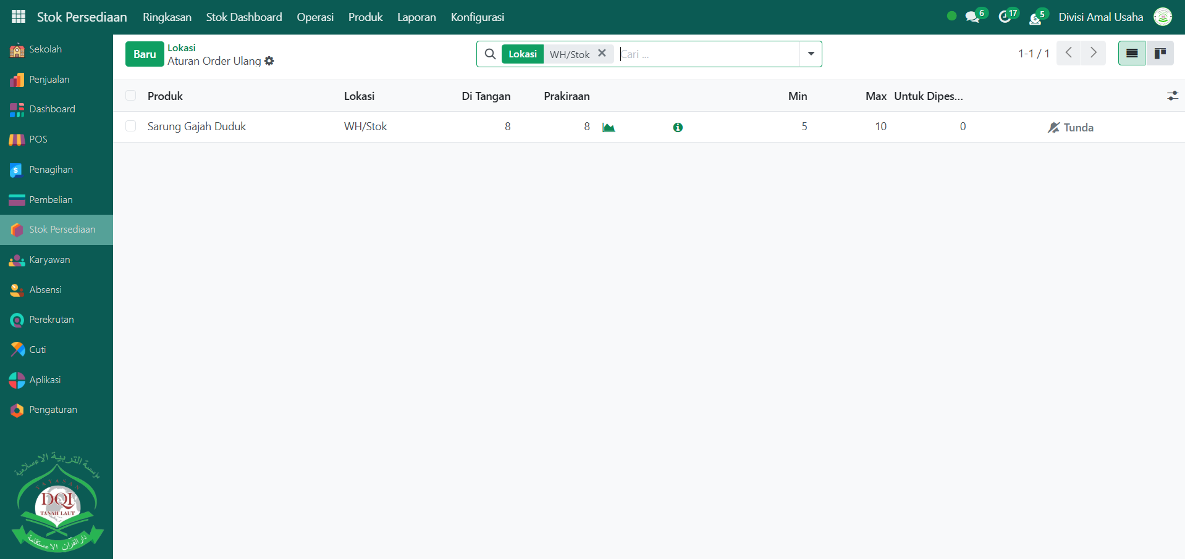Viewport: 1185px width, 559px height.
Task: Click the Lokasi breadcrumb link
Action: click(182, 48)
